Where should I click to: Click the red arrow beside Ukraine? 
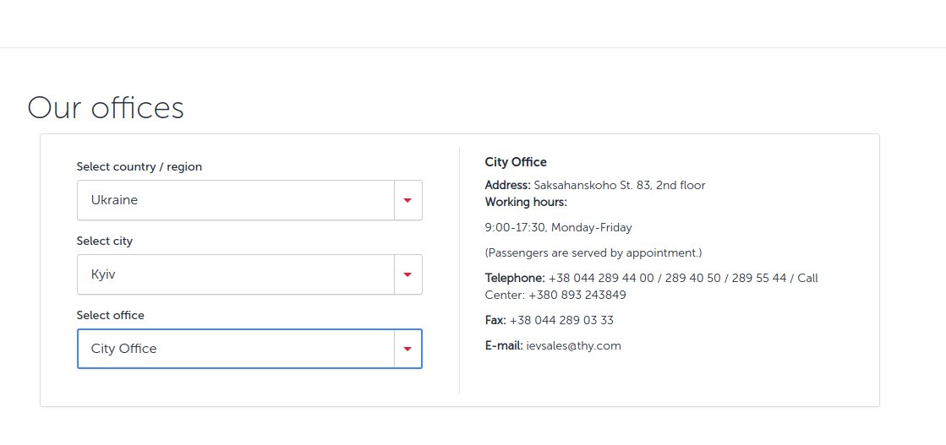407,200
